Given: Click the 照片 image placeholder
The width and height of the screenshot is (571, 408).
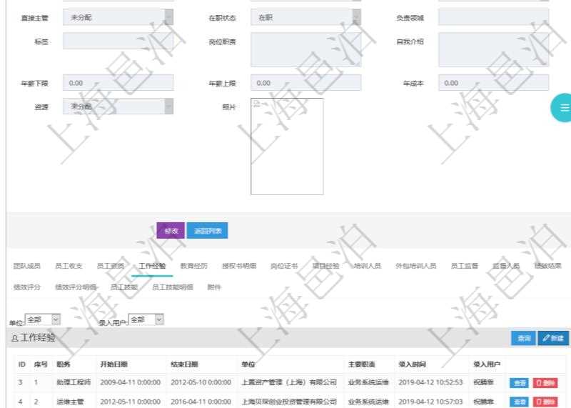Looking at the screenshot, I should click(x=287, y=146).
